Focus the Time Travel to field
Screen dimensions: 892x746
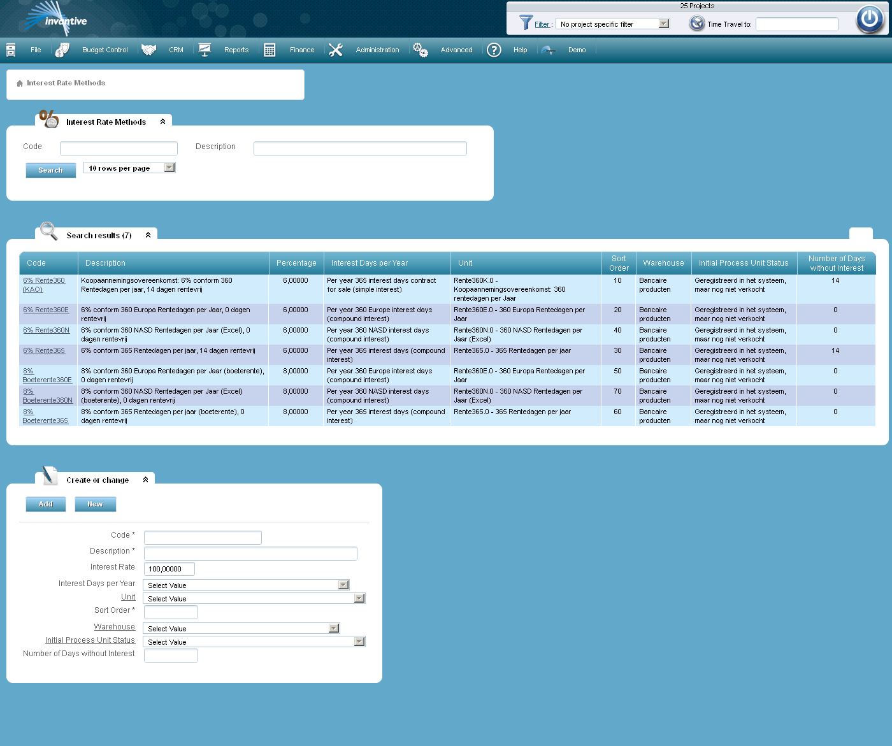point(797,24)
